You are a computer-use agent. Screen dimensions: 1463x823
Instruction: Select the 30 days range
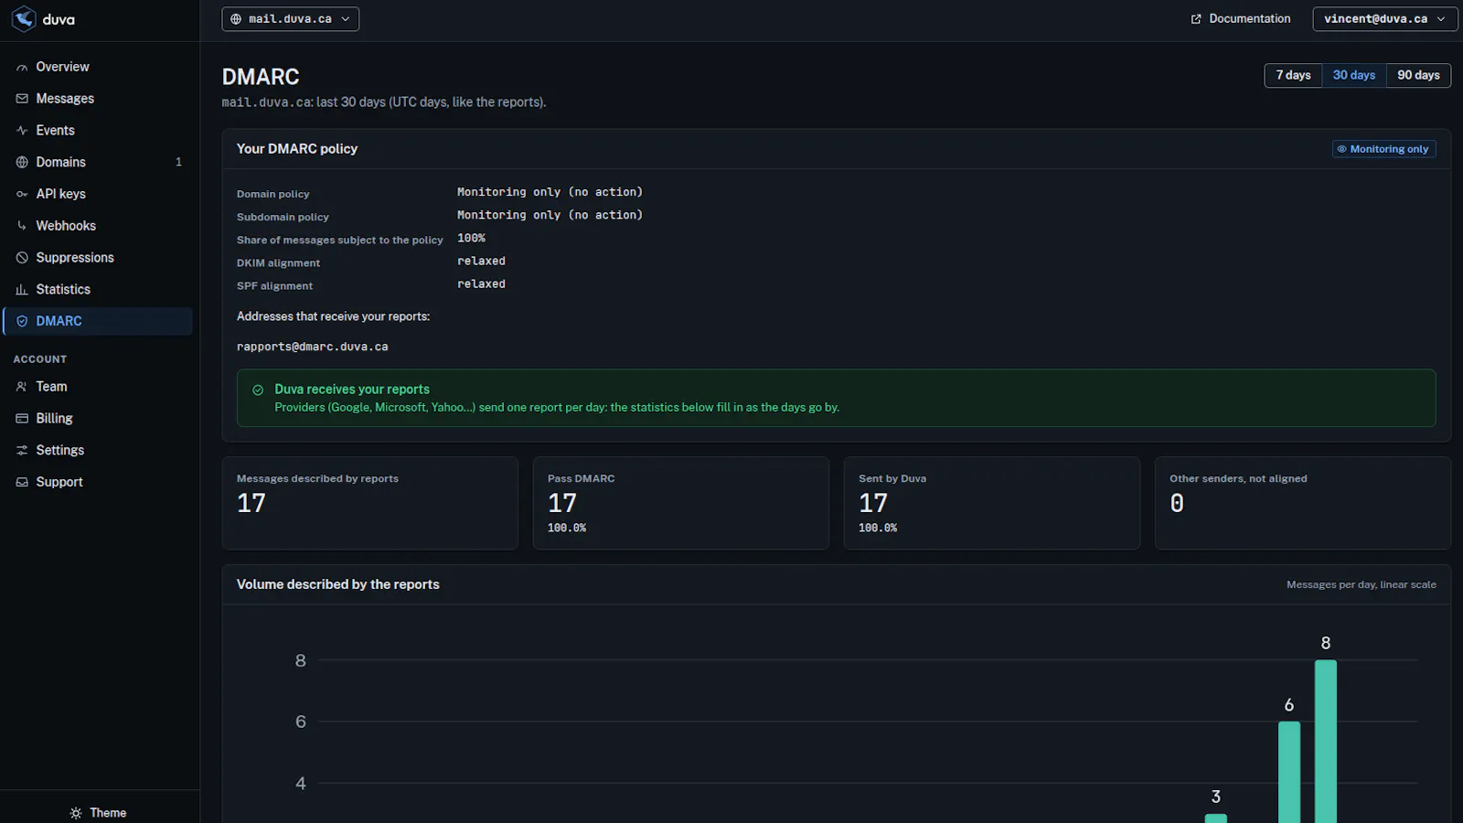coord(1353,75)
